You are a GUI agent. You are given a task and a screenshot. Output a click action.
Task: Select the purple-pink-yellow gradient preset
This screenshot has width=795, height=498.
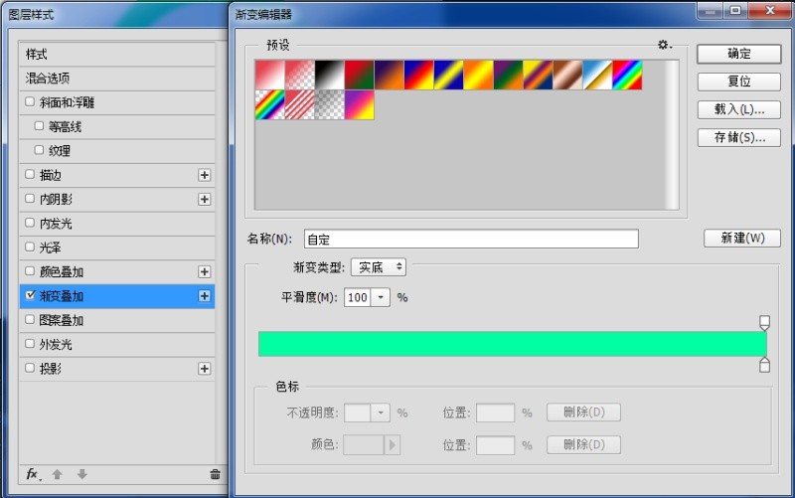[x=360, y=105]
